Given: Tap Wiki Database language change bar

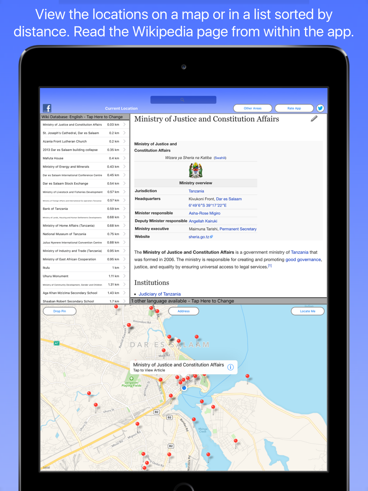Looking at the screenshot, I should point(85,117).
